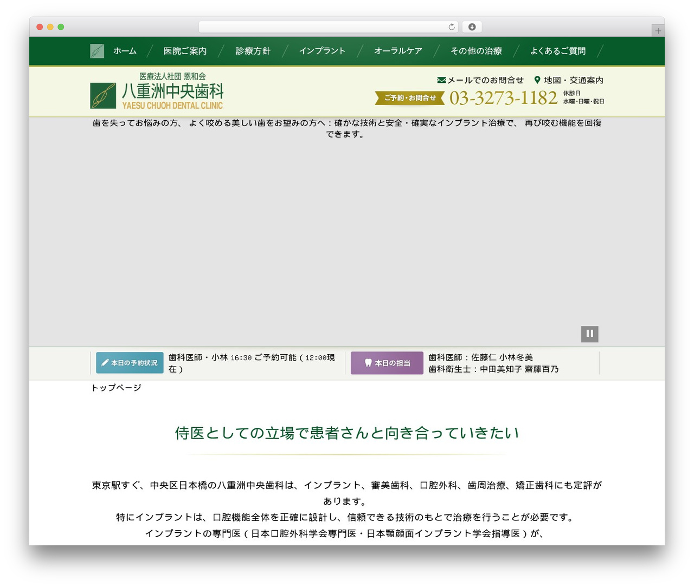This screenshot has width=694, height=587.
Task: Click the browser downloads icon
Action: click(472, 27)
